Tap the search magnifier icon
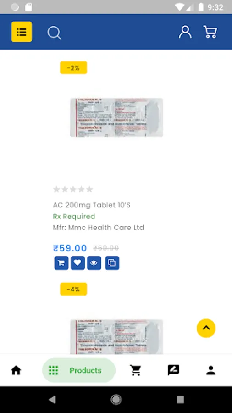 tap(55, 33)
